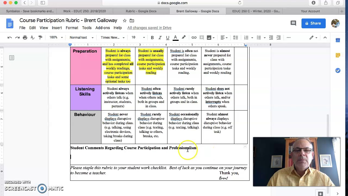Viewport: 348px width, 196px height.
Task: Open the Help menu
Action: click(x=117, y=28)
